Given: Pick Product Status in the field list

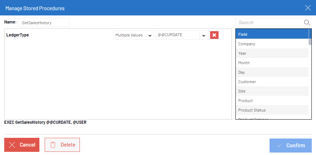Looking at the screenshot, I should point(272,110).
